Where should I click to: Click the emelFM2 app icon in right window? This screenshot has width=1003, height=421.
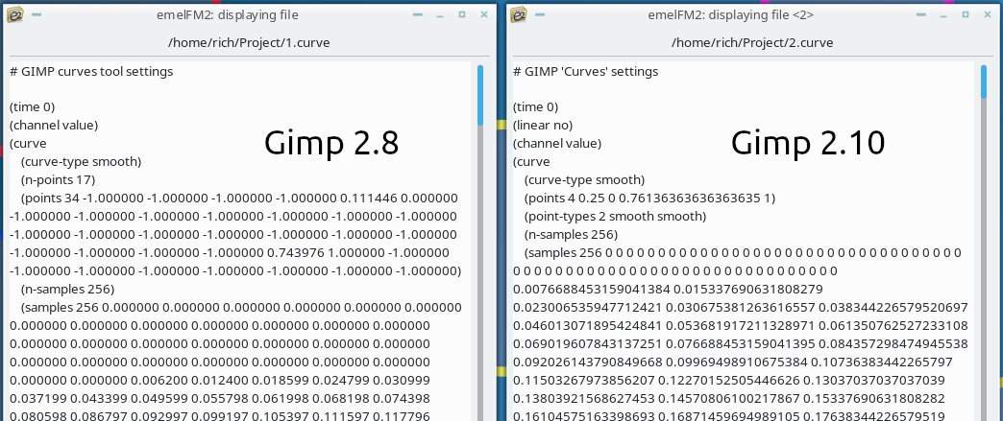(x=519, y=14)
